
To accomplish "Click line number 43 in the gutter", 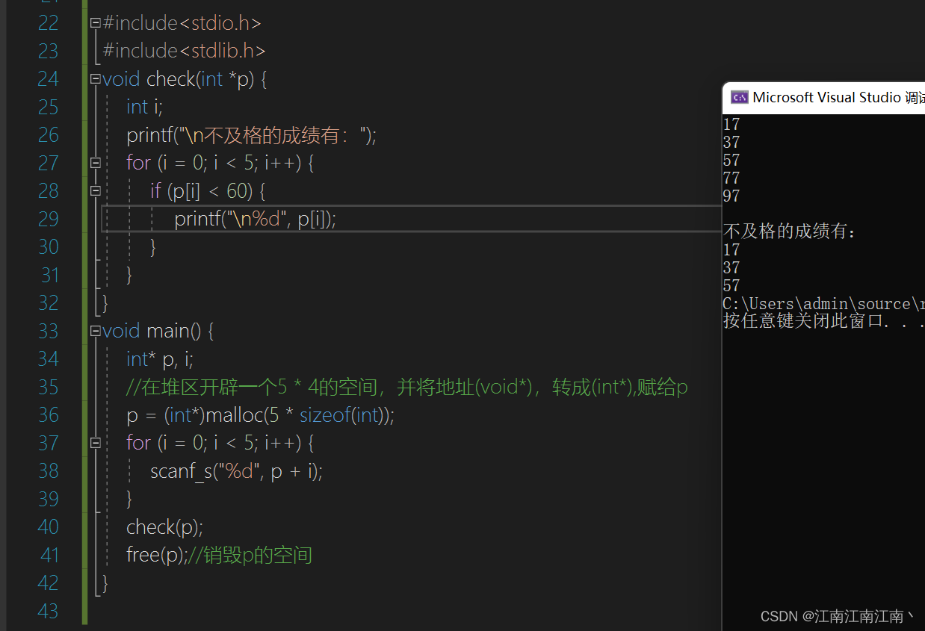I will tap(48, 611).
